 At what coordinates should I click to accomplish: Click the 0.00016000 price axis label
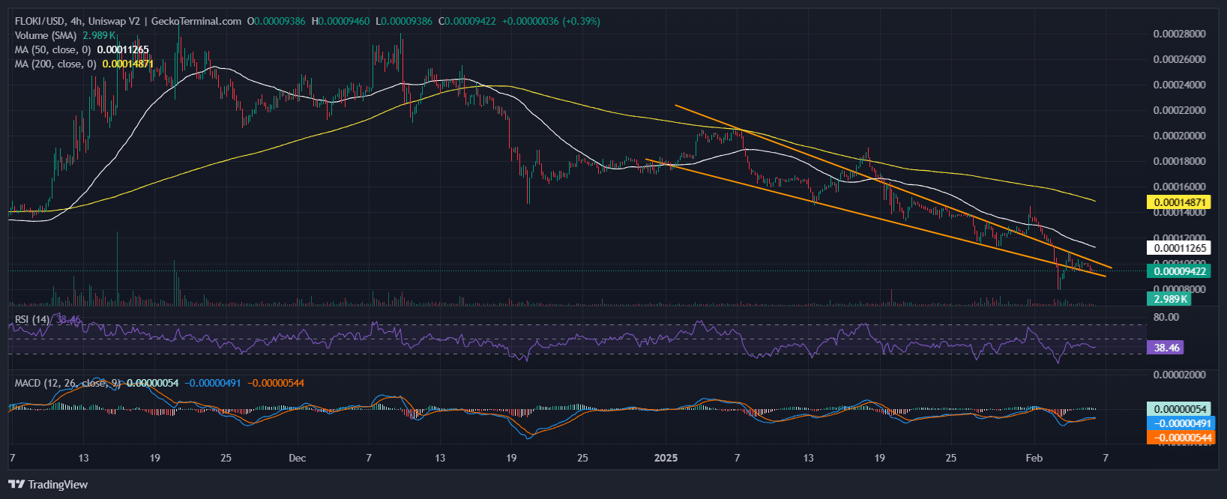(1180, 187)
